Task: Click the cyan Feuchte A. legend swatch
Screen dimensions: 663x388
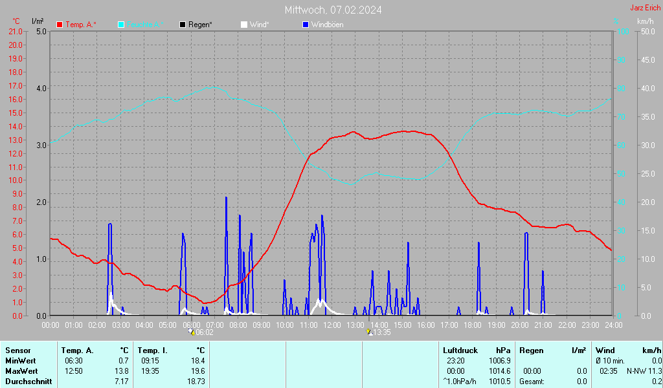Action: pyautogui.click(x=121, y=25)
